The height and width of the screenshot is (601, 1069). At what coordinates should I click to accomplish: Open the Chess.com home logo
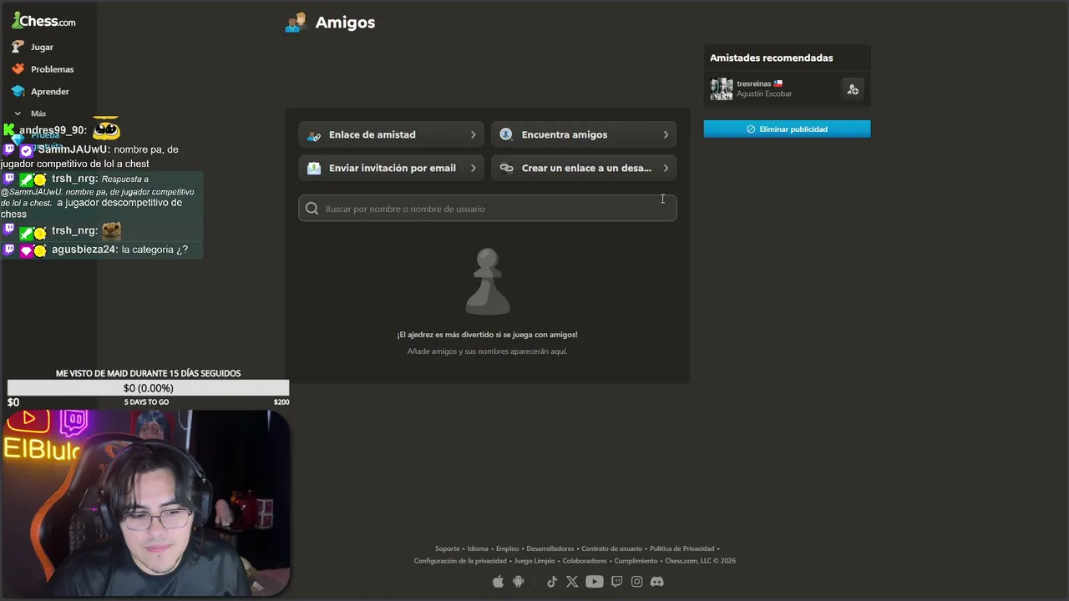pyautogui.click(x=43, y=20)
